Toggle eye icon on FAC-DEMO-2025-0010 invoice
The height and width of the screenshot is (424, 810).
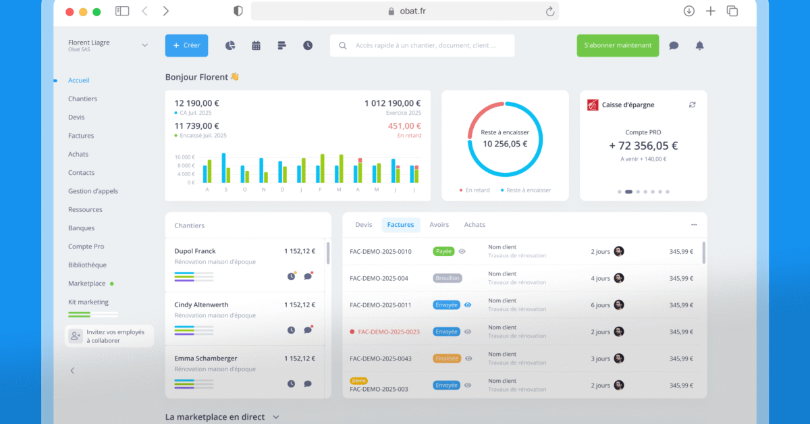pos(462,251)
